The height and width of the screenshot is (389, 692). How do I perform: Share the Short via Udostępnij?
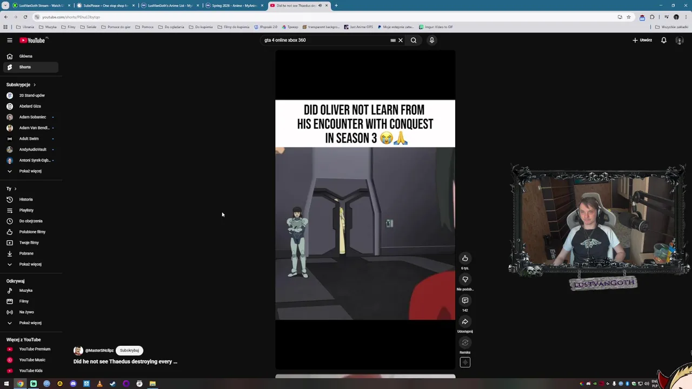pyautogui.click(x=465, y=321)
